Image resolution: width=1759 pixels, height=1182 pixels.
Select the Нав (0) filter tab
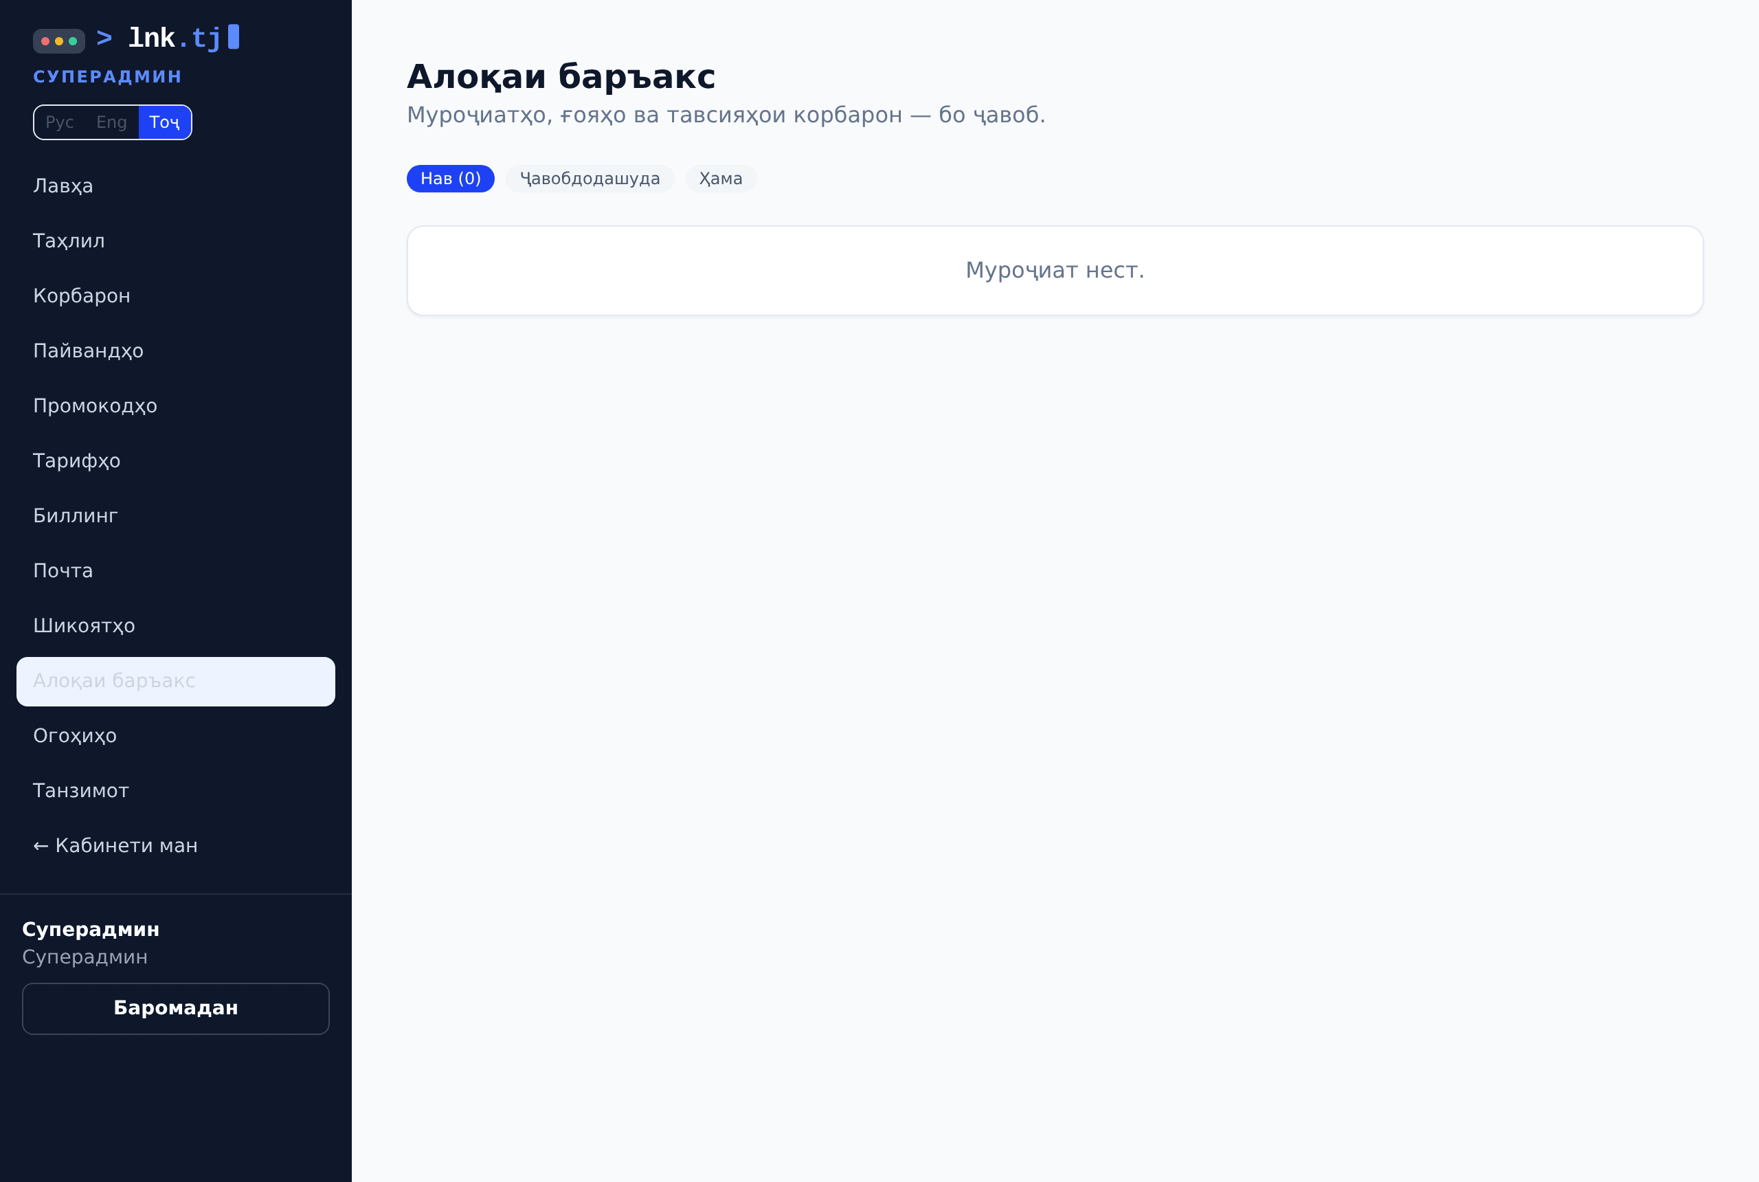(451, 179)
